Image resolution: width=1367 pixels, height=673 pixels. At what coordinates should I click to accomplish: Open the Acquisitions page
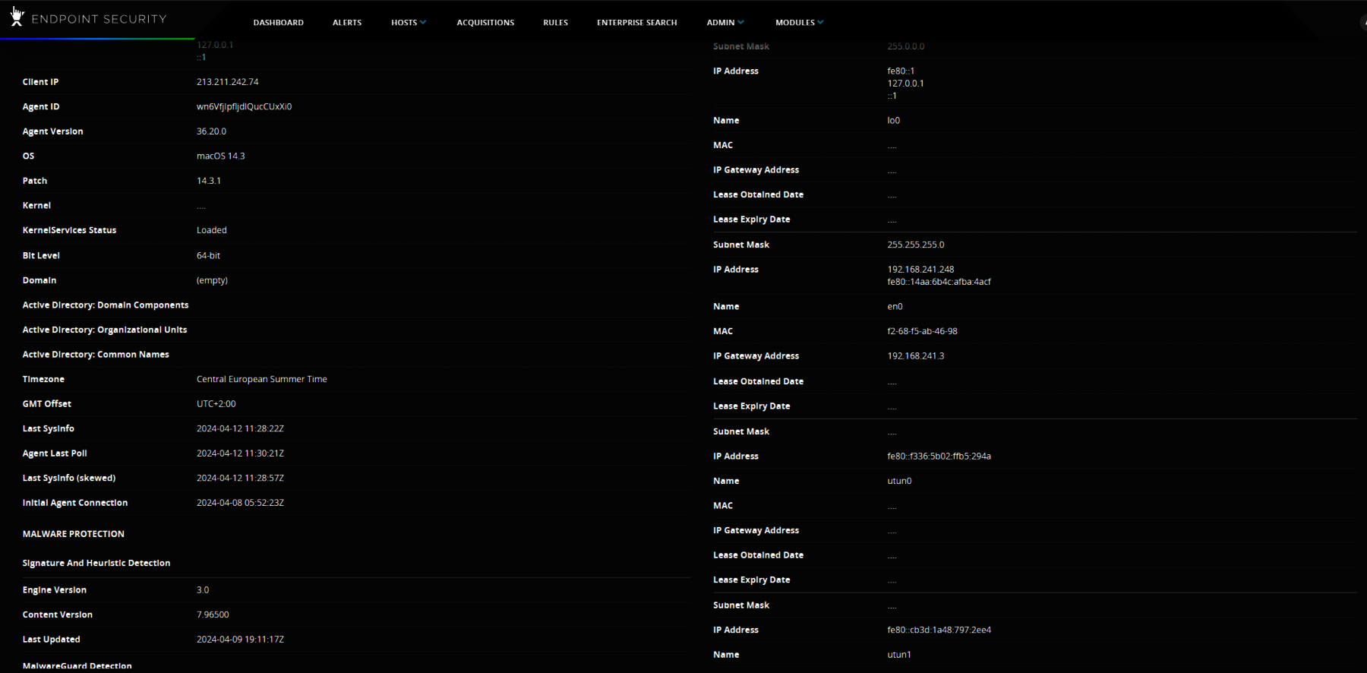(x=485, y=23)
